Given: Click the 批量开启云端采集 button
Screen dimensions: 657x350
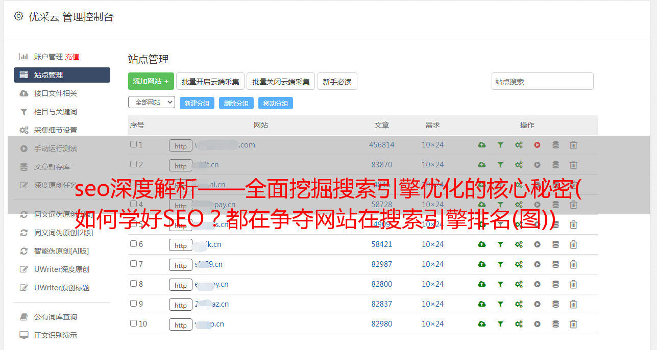Looking at the screenshot, I should point(210,81).
